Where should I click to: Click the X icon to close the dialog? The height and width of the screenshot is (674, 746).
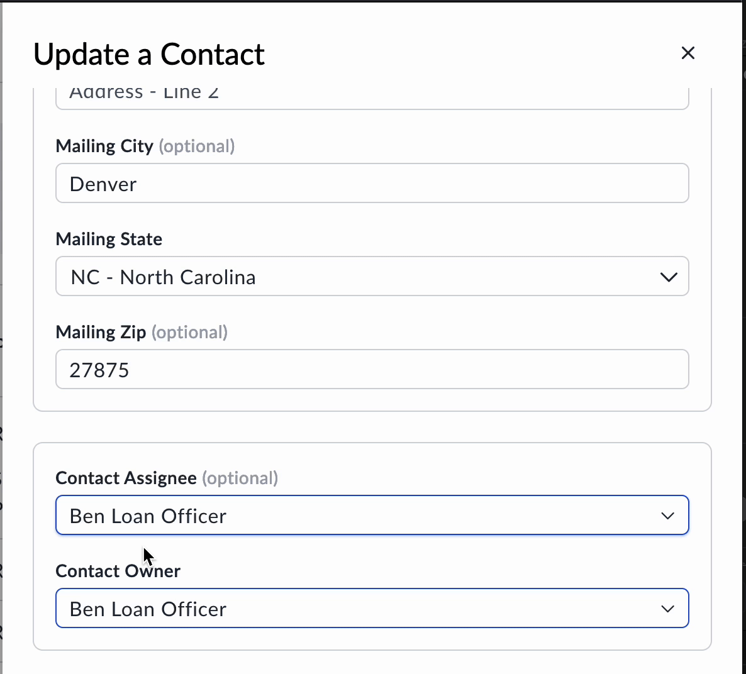(x=688, y=53)
